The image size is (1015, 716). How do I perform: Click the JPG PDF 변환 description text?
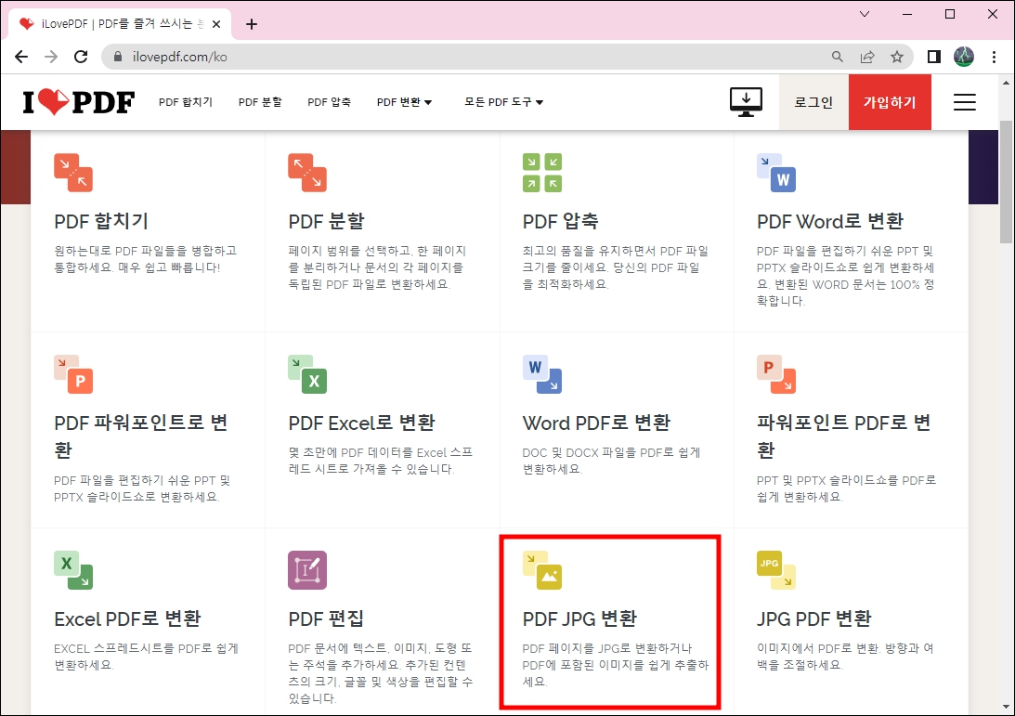click(x=845, y=657)
